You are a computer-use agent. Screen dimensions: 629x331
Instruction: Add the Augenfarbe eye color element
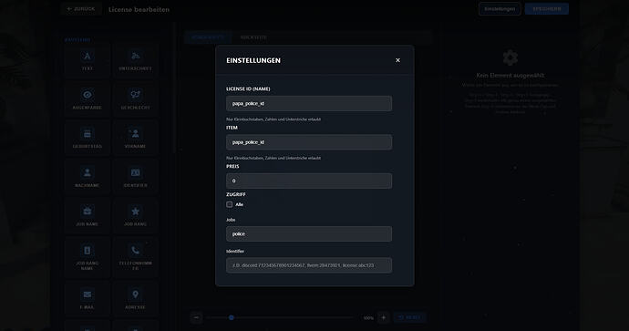[87, 99]
